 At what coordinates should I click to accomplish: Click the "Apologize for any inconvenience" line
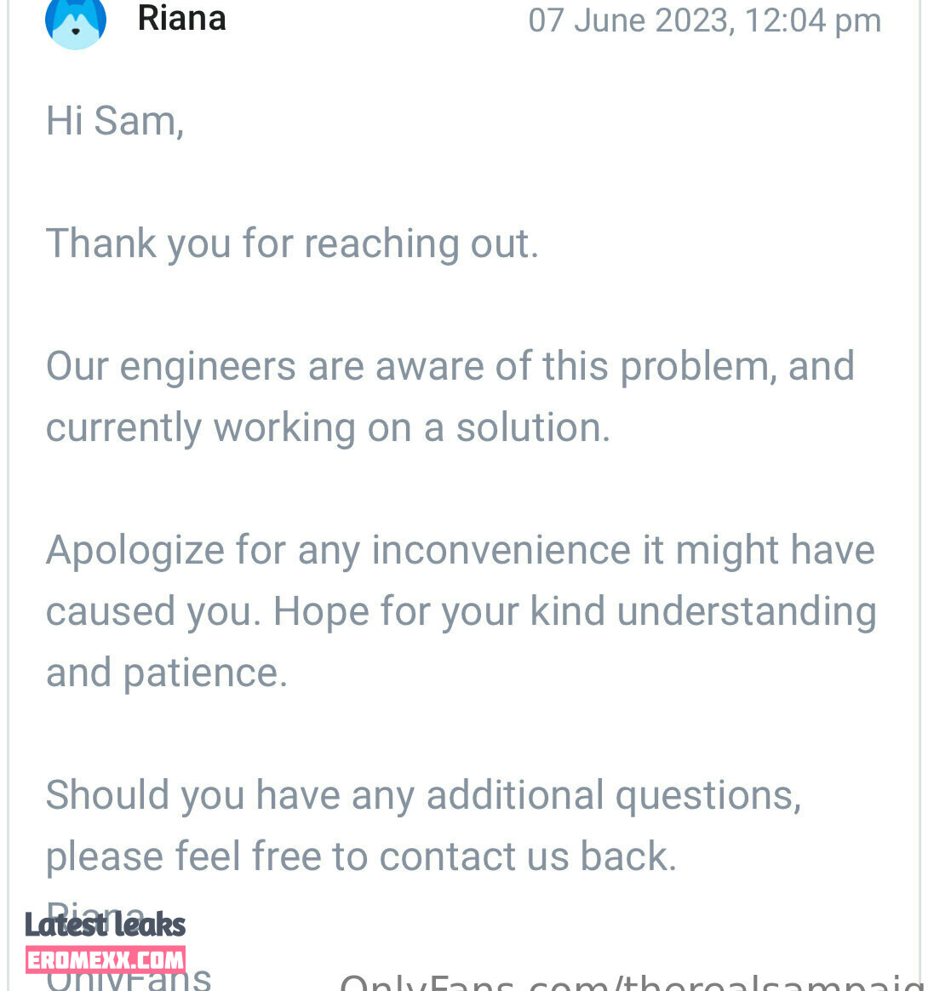click(x=461, y=551)
